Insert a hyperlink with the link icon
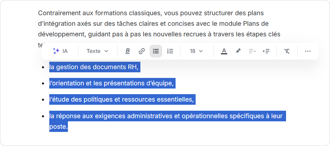Viewport: 330px width, 146px height. [142, 51]
